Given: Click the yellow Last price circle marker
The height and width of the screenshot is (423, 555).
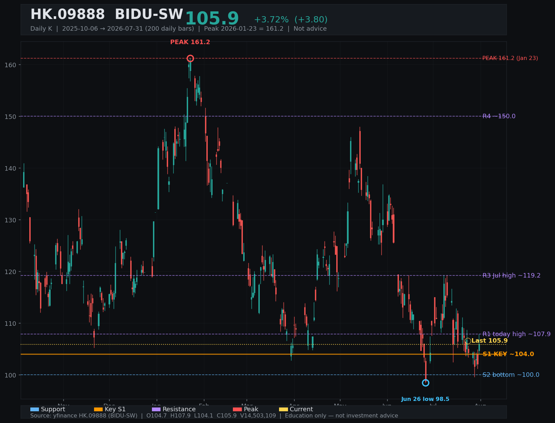Looking at the screenshot, I should (468, 341).
